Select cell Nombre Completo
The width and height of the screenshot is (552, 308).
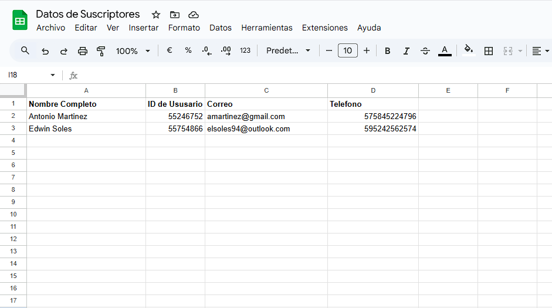pos(86,104)
